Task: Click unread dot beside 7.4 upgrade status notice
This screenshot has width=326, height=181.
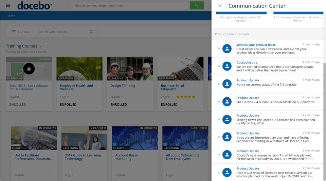Action: 218,84
